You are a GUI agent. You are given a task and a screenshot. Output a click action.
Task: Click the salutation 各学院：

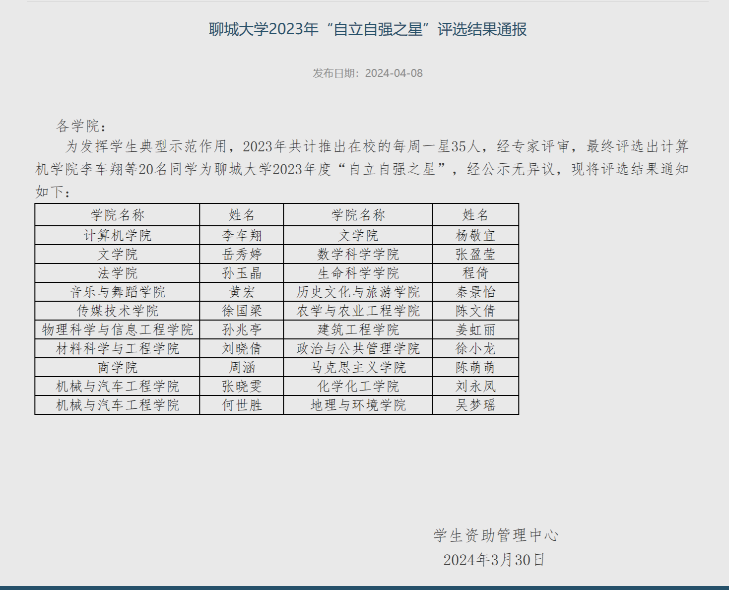tap(81, 126)
